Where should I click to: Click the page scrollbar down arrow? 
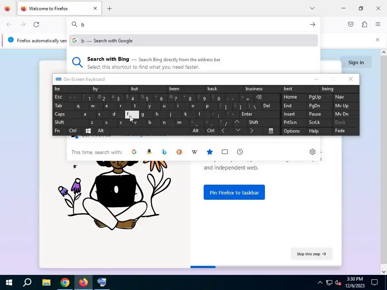[x=384, y=272]
